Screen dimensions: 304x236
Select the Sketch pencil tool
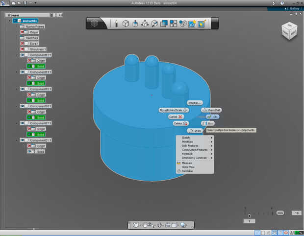pos(116,24)
